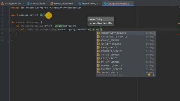Switch to the activity_second.xml tab

63,4
